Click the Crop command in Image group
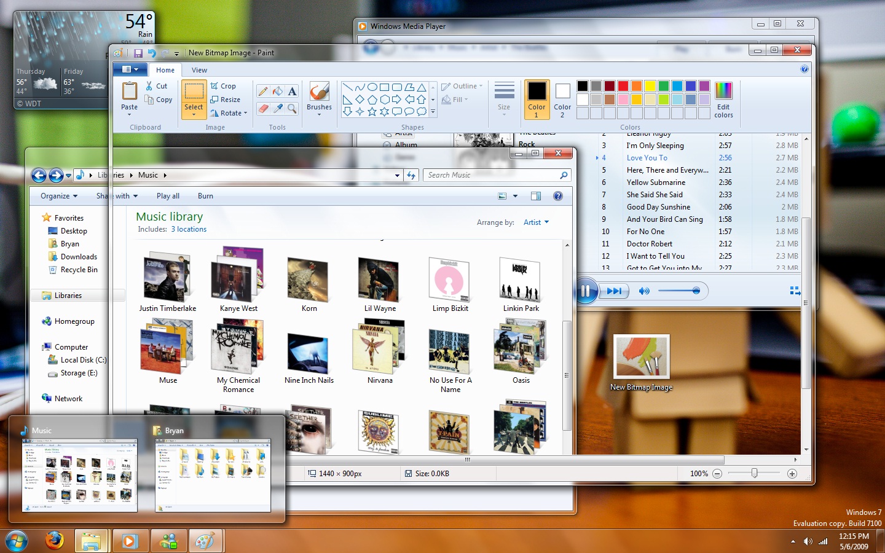 223,86
